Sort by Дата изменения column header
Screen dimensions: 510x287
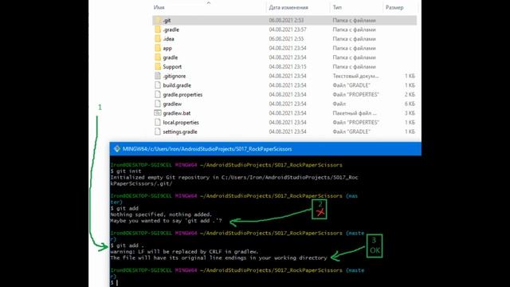click(x=288, y=7)
